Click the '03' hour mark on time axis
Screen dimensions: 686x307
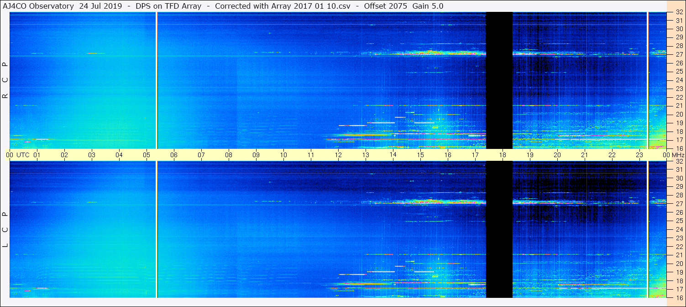(x=92, y=155)
